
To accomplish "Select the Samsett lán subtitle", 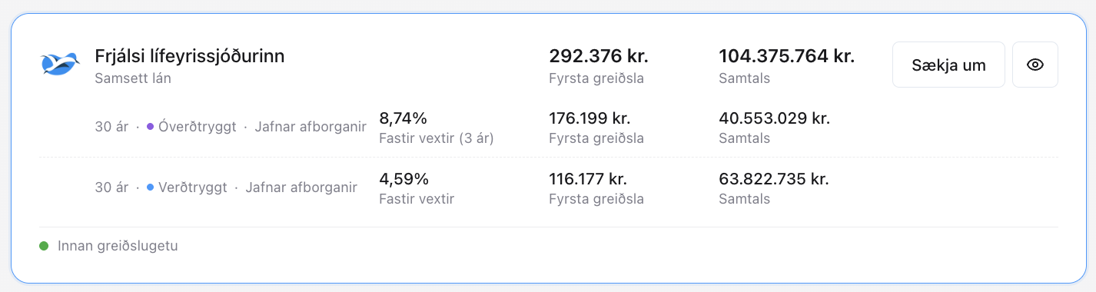I will point(133,78).
